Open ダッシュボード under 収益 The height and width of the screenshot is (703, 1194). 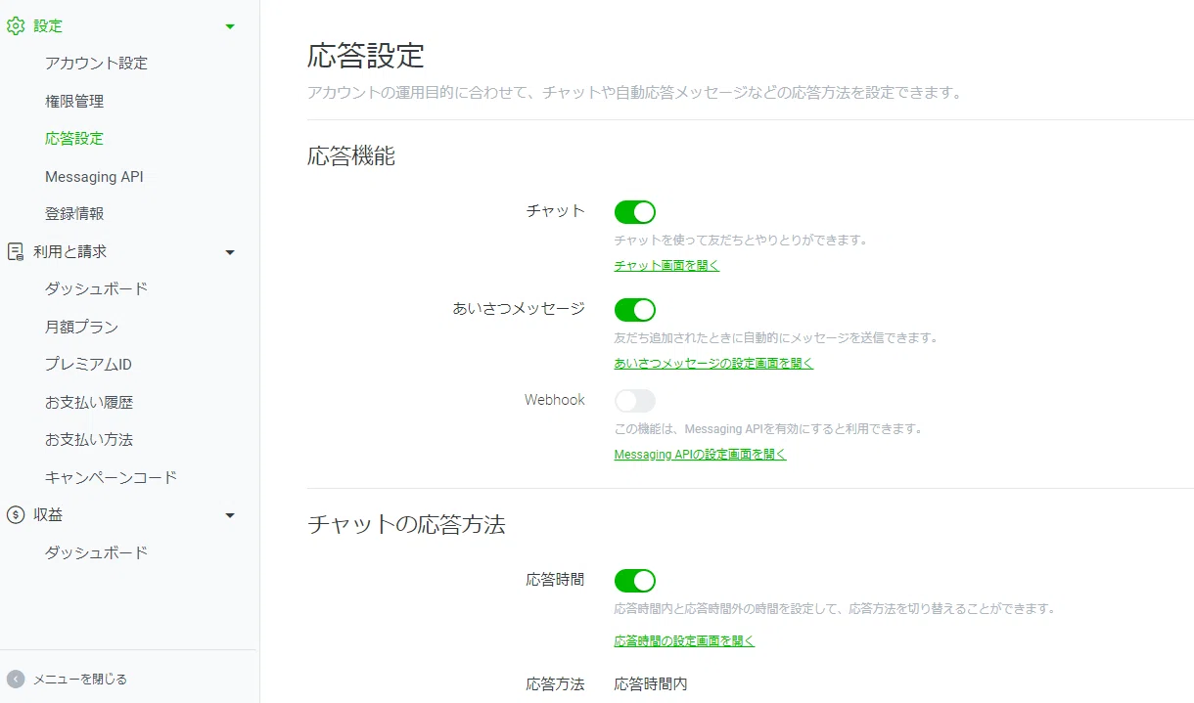(96, 552)
